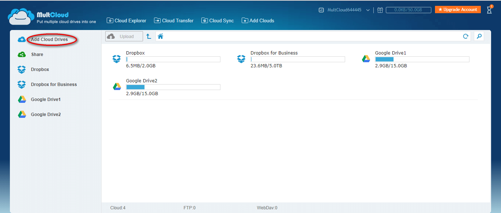Expand the MultCloud644445 account dropdown

(368, 10)
